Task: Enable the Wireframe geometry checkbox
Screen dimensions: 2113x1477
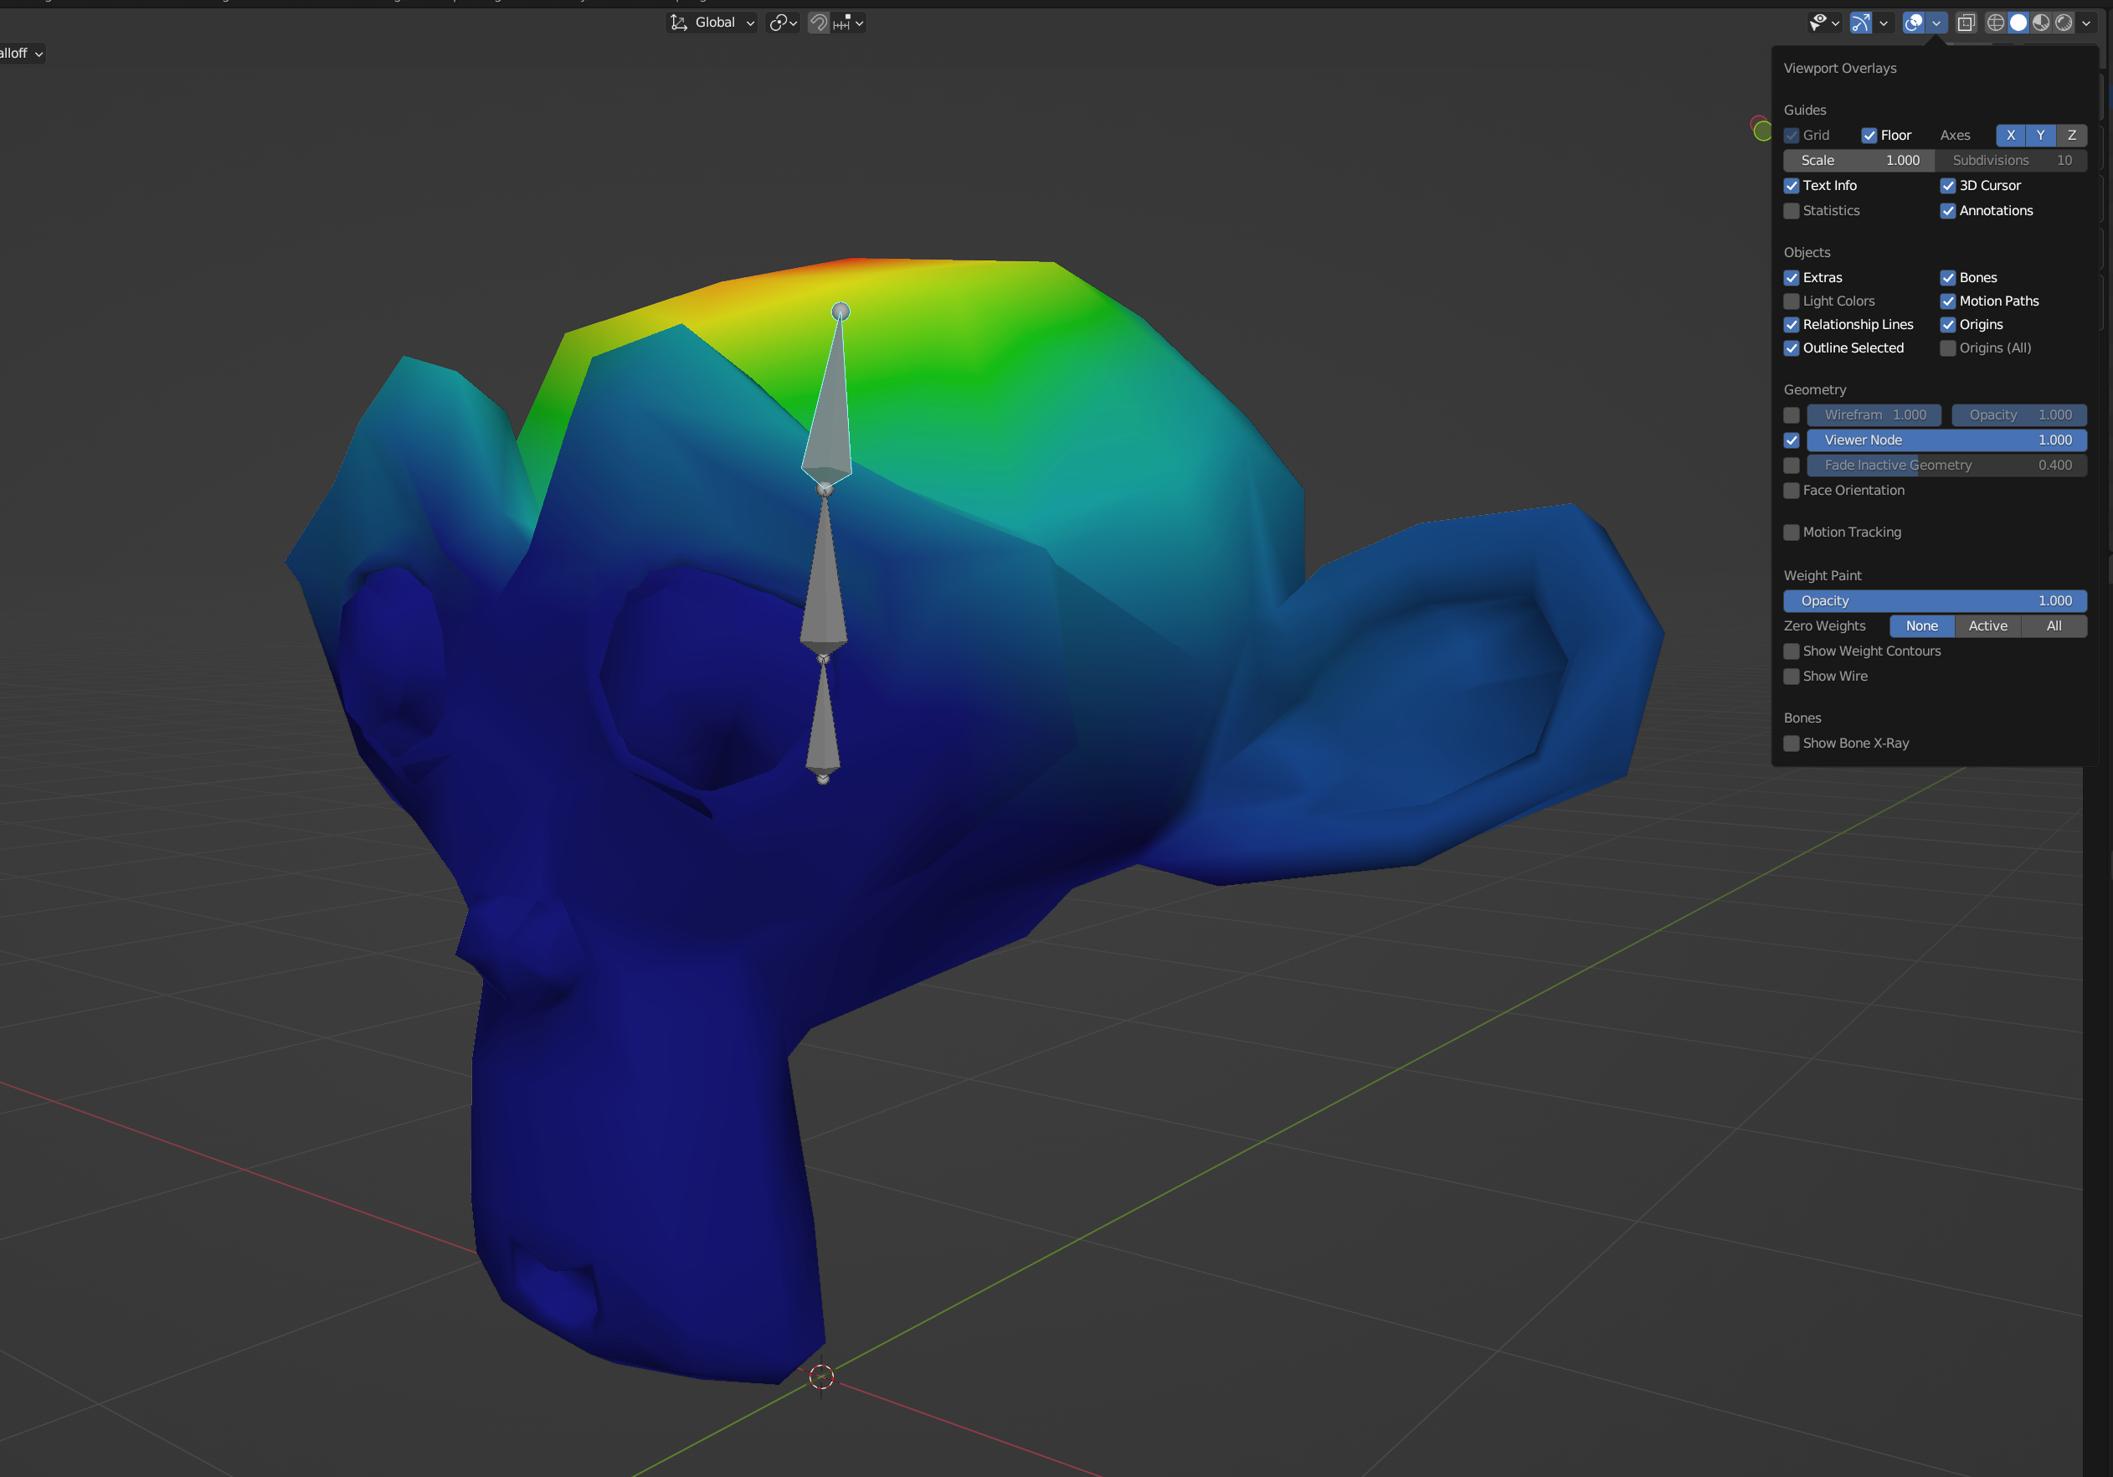Action: 1792,415
